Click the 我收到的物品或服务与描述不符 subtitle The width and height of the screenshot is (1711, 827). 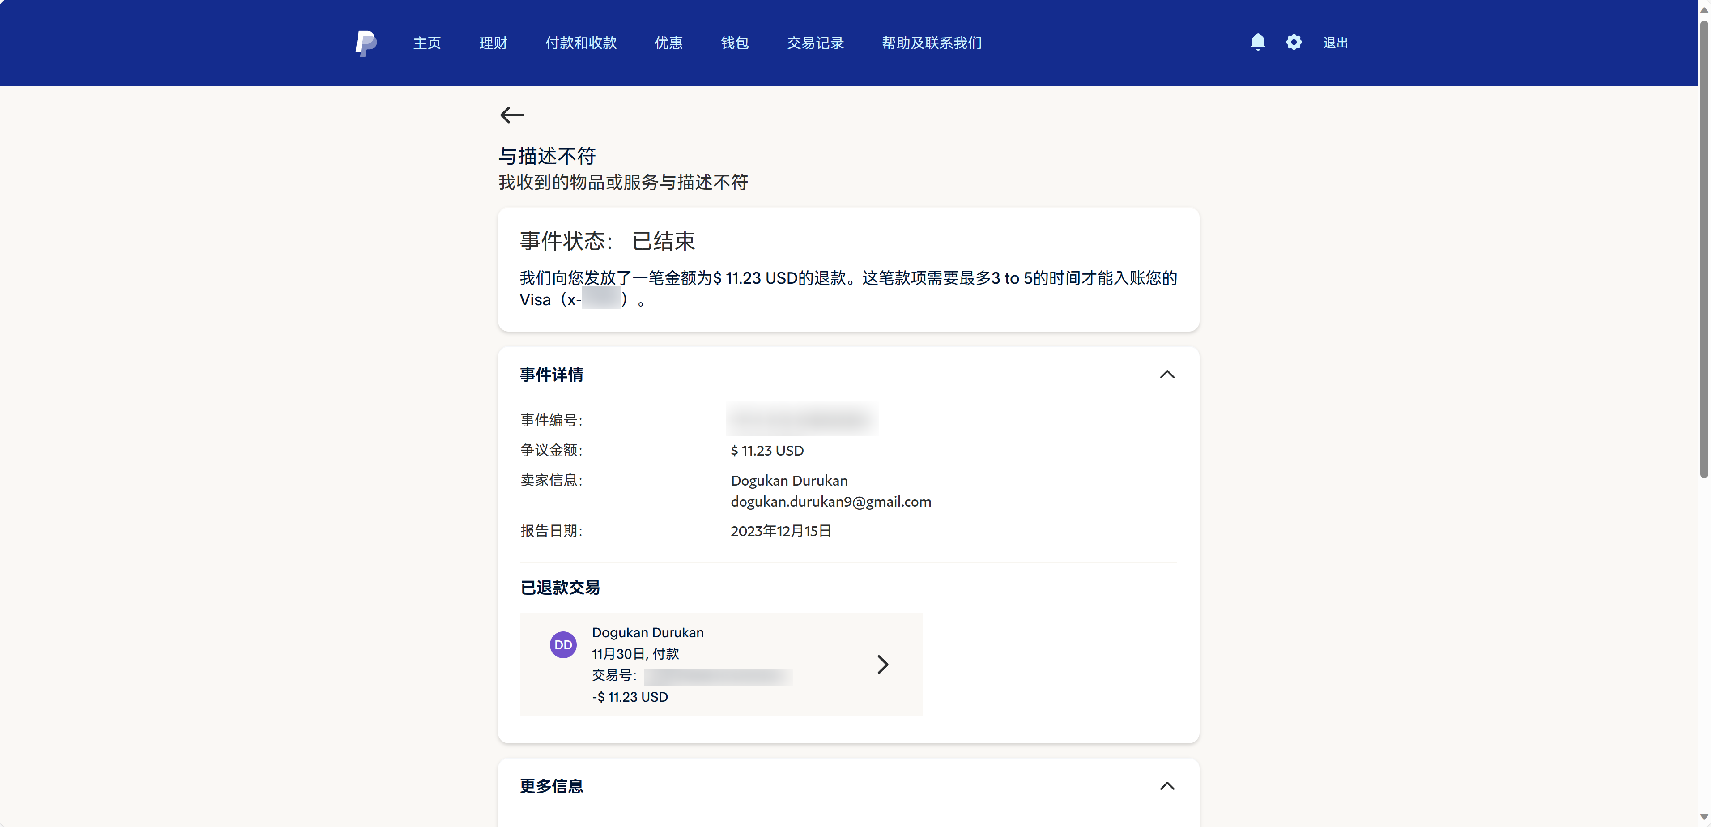[623, 182]
